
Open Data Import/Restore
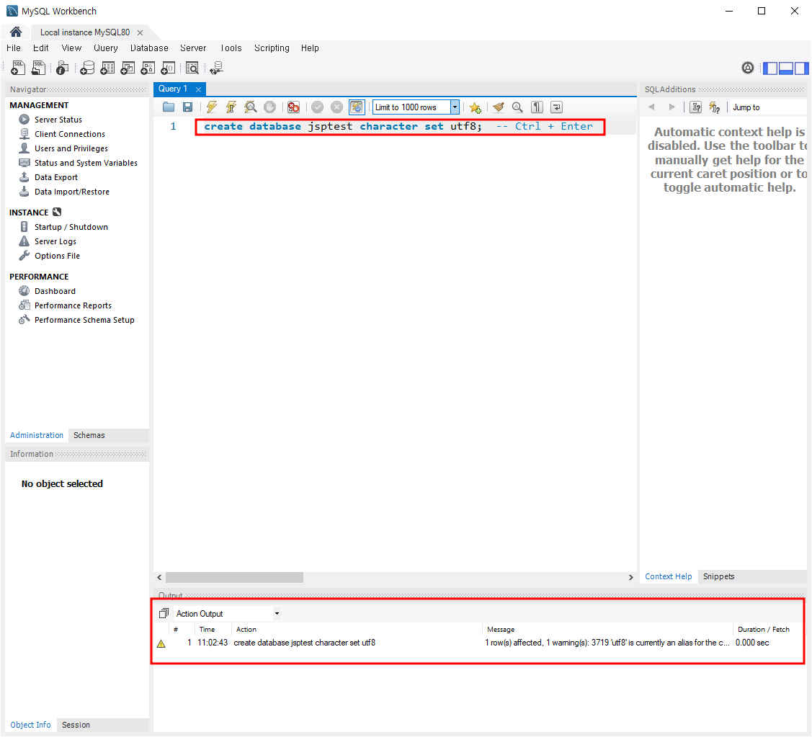click(71, 192)
